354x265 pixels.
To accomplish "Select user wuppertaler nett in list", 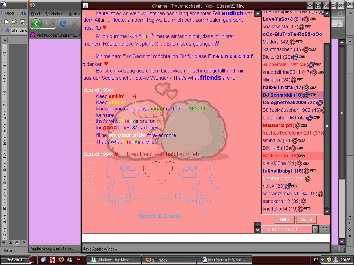I will tap(292, 65).
